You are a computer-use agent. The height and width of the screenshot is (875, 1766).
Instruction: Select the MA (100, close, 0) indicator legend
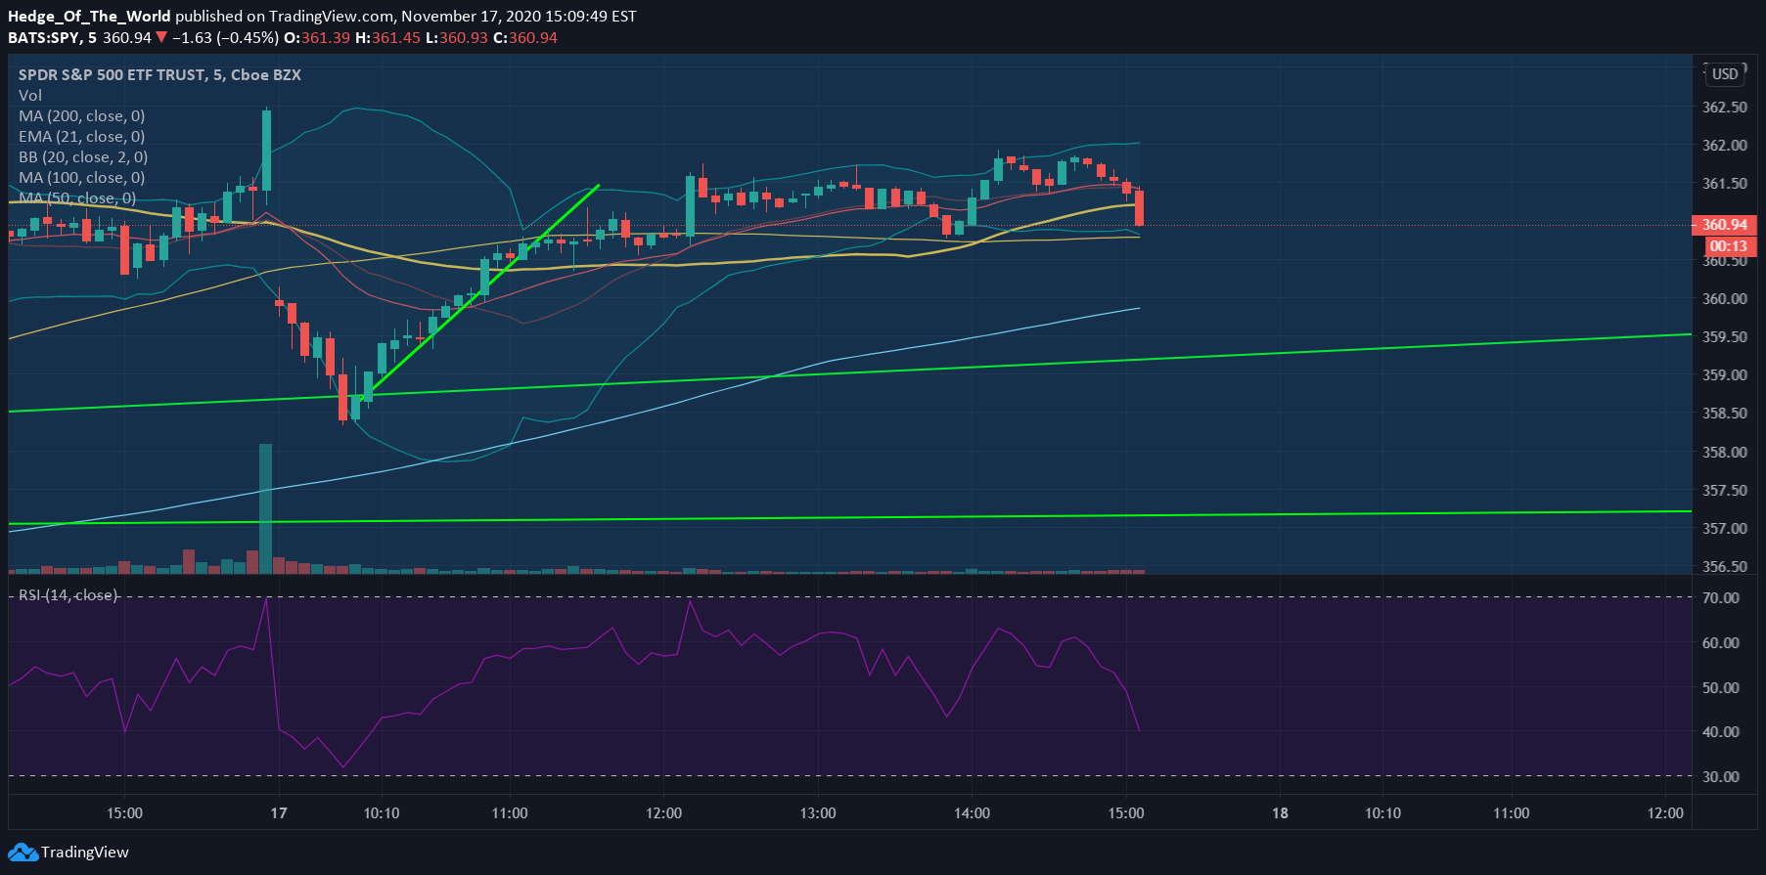[82, 178]
